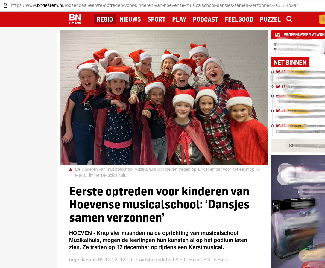Image resolution: width=325 pixels, height=268 pixels.
Task: Navigate to PODCAST section
Action: point(205,19)
